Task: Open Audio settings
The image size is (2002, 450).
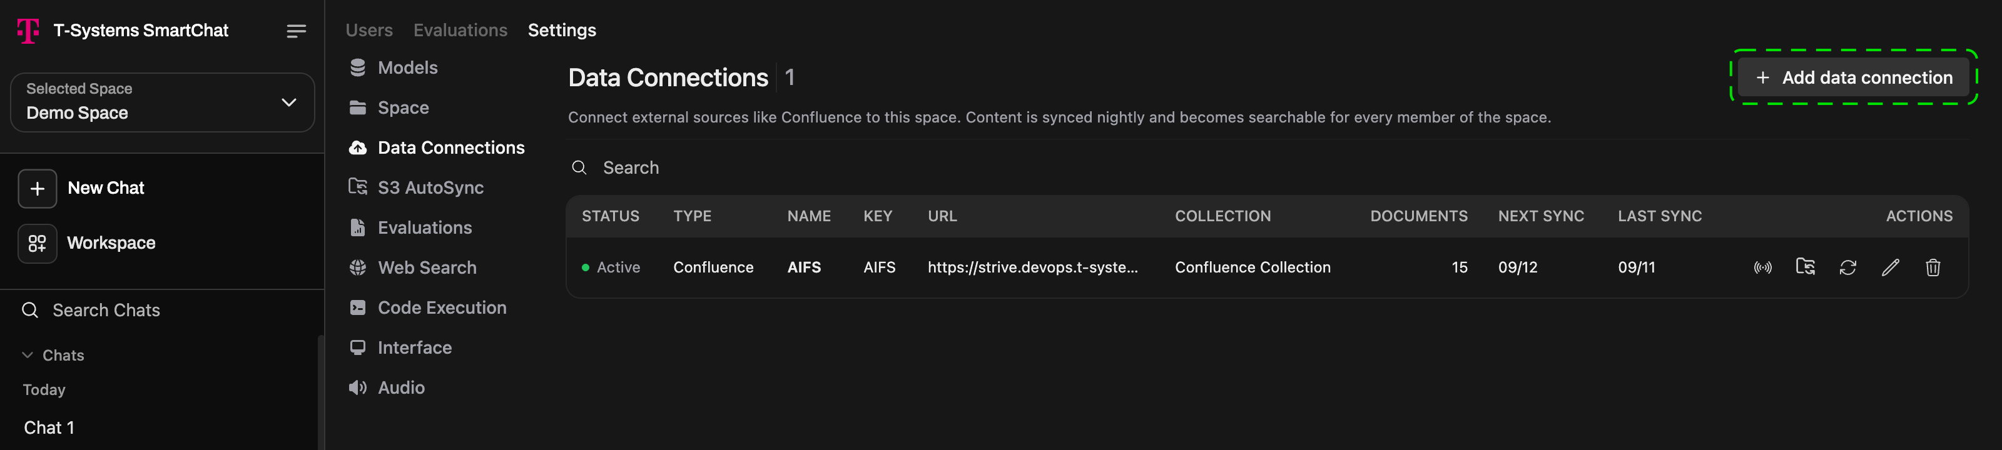Action: 386,388
